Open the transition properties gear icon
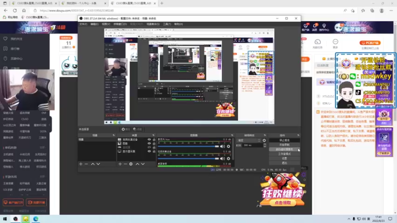Image resolution: width=397 pixels, height=223 pixels. [264, 140]
